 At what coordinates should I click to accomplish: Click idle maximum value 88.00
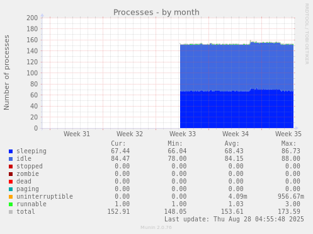point(291,159)
